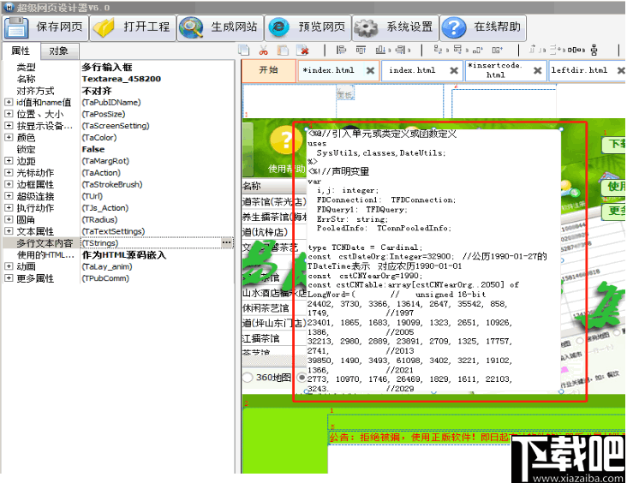This screenshot has height=483, width=627.
Task: Click the 不对齐 alignment value
Action: click(97, 91)
